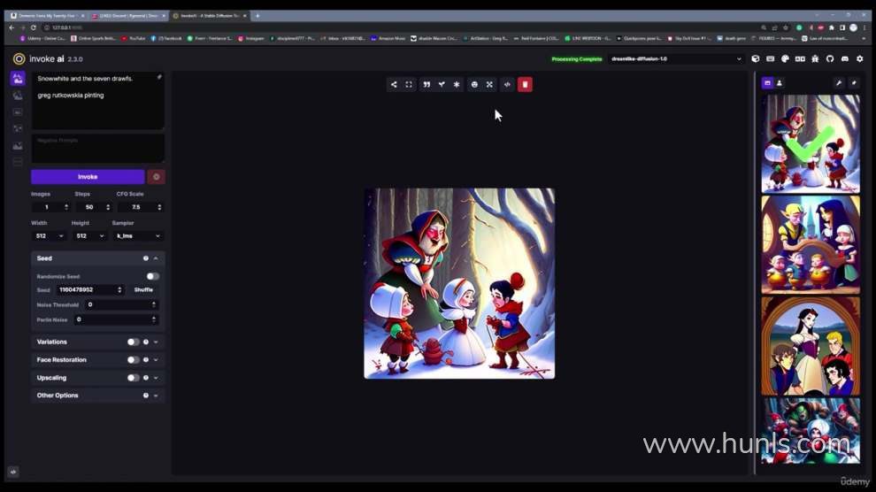The width and height of the screenshot is (876, 492).
Task: Click the Snowwhite prompt text box
Action: point(97,101)
